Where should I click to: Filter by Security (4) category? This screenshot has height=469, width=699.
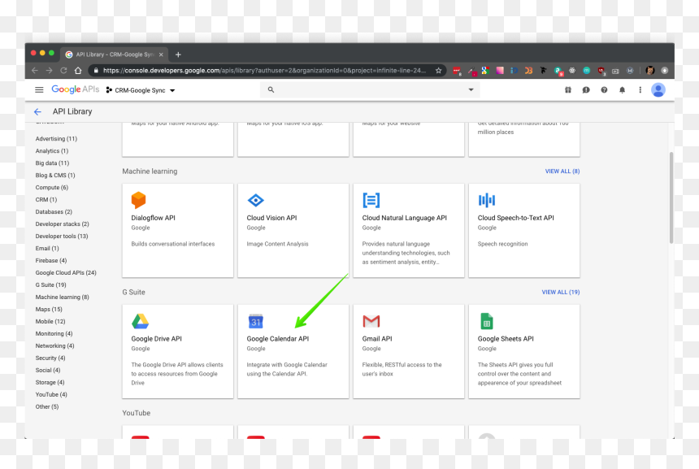tap(50, 358)
